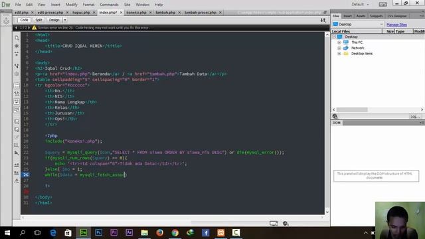The width and height of the screenshot is (425, 239).
Task: Click code editor scroll-down arrow
Action: click(327, 212)
